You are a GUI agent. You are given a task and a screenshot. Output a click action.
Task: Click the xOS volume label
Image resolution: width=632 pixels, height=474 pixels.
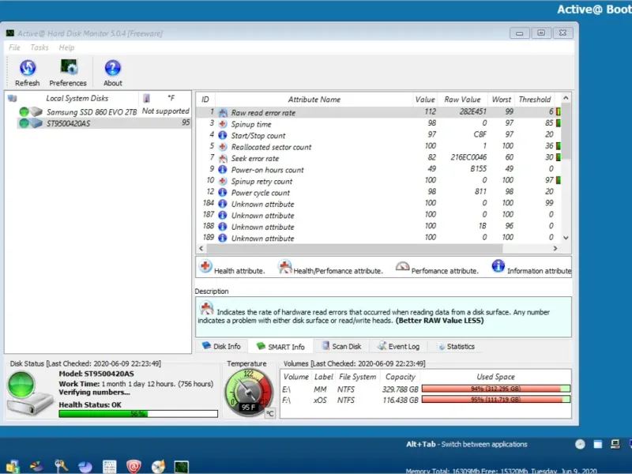pyautogui.click(x=320, y=401)
